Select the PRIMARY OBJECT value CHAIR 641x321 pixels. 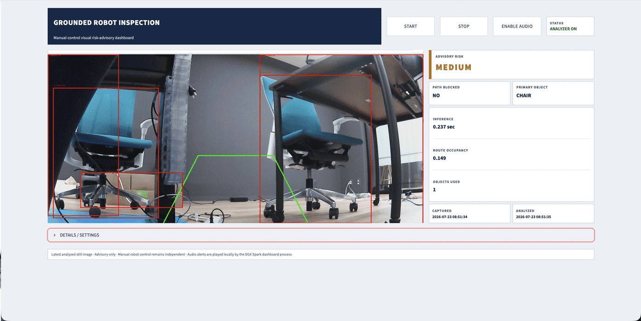click(x=524, y=96)
